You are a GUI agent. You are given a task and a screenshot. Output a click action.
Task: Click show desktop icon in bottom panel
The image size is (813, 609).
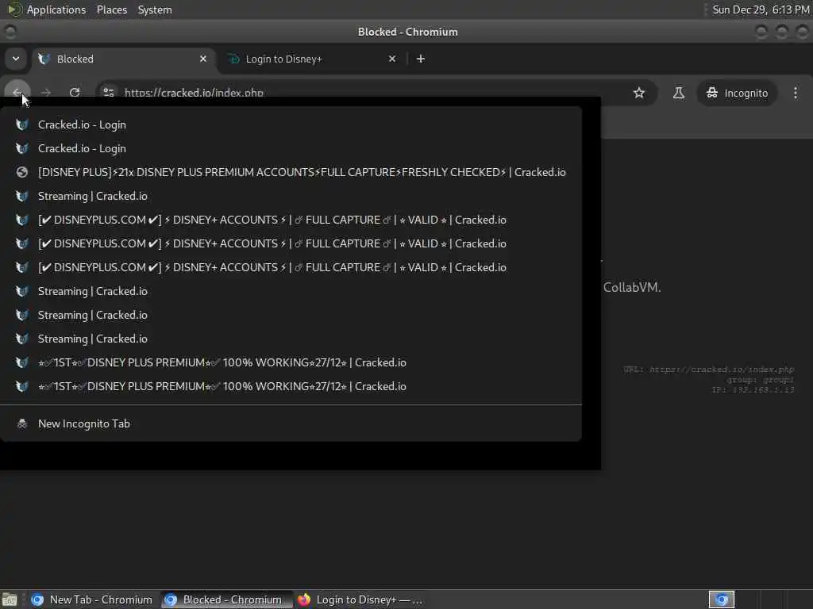coord(10,599)
